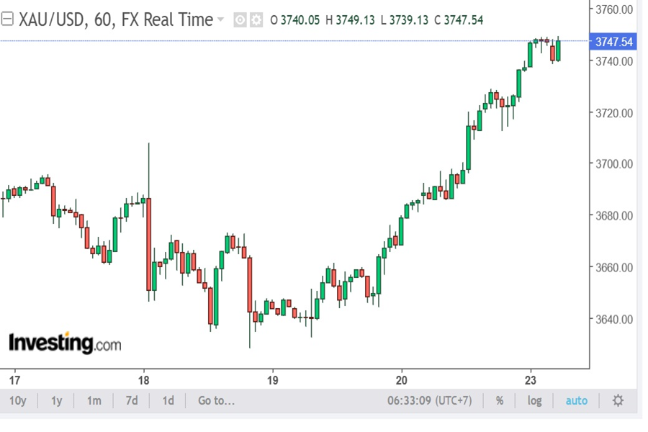Click current price label 3747.54 on axis
The image size is (648, 432).
(613, 42)
